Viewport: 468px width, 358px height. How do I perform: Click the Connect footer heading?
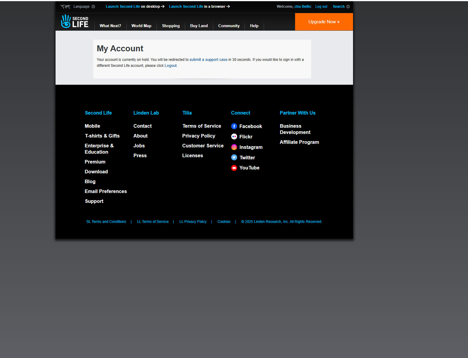pyautogui.click(x=240, y=113)
